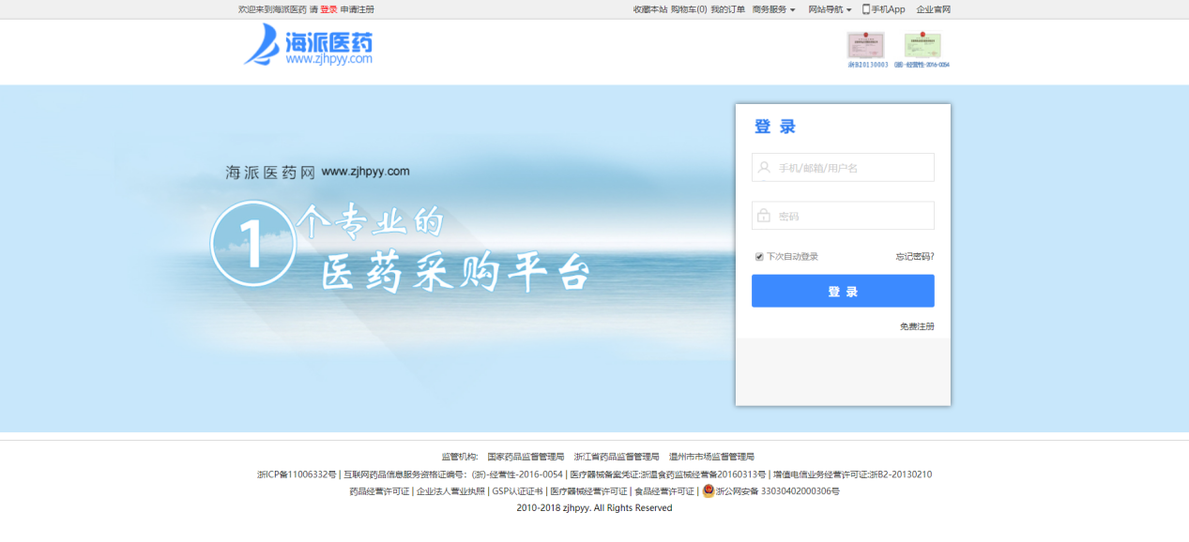Toggle the 下次自动登录 checkbox
Viewport: 1189px width, 542px height.
[x=759, y=257]
